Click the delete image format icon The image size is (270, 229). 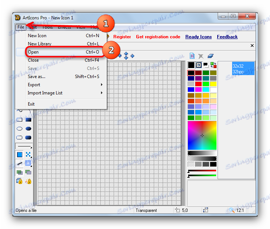[201, 56]
